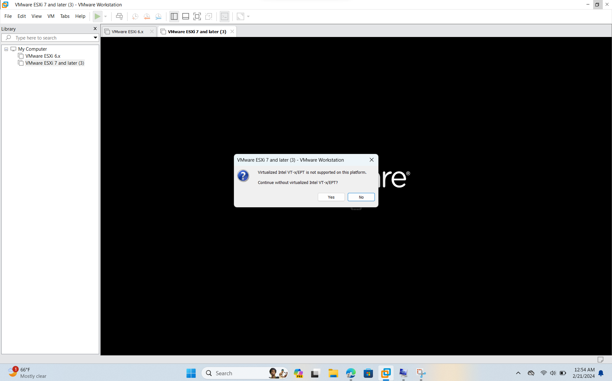Open the stretch guest dropdown arrow

pos(248,16)
